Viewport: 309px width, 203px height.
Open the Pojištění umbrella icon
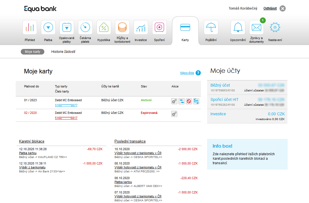pyautogui.click(x=211, y=28)
